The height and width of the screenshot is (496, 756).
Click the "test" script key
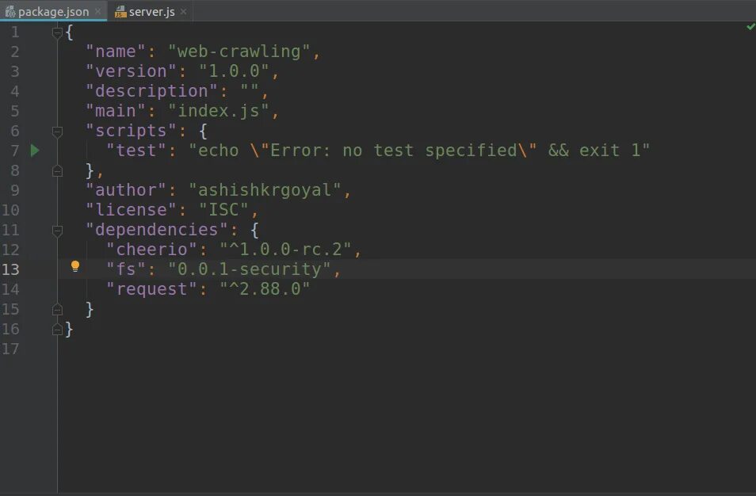[x=136, y=151]
